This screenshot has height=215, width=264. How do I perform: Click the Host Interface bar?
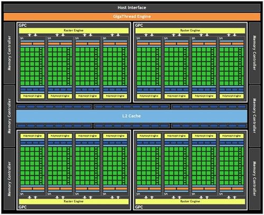[132, 7]
